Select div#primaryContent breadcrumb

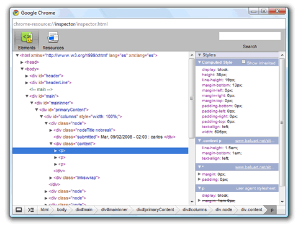155,209
